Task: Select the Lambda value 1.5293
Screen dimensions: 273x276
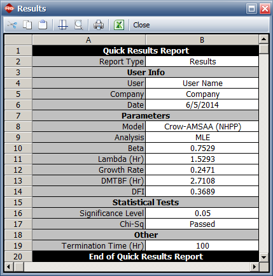Action: coord(202,159)
